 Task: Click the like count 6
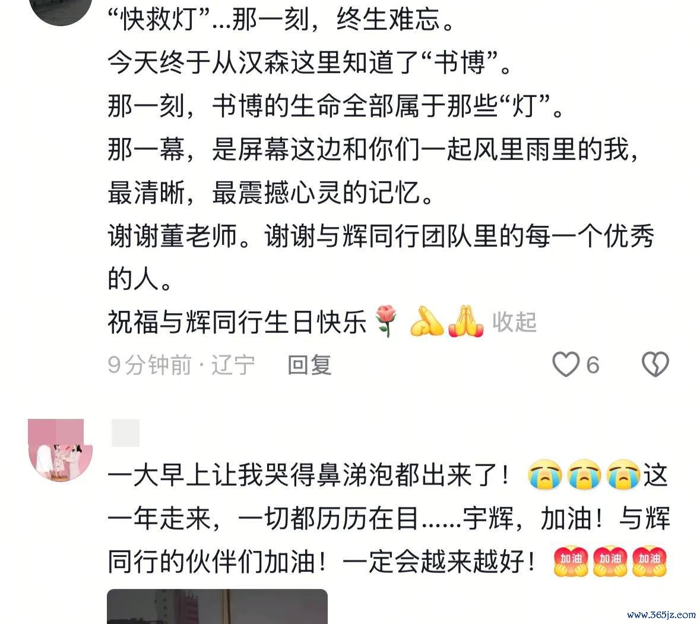593,365
